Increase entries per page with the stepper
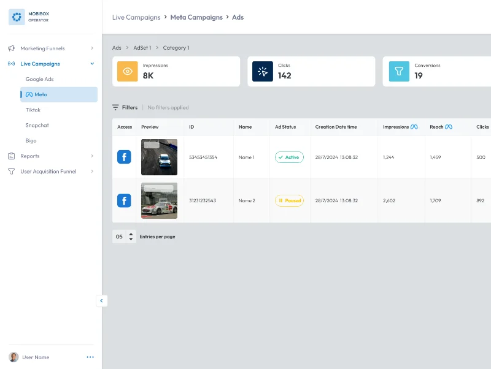The height and width of the screenshot is (369, 491). [x=130, y=234]
